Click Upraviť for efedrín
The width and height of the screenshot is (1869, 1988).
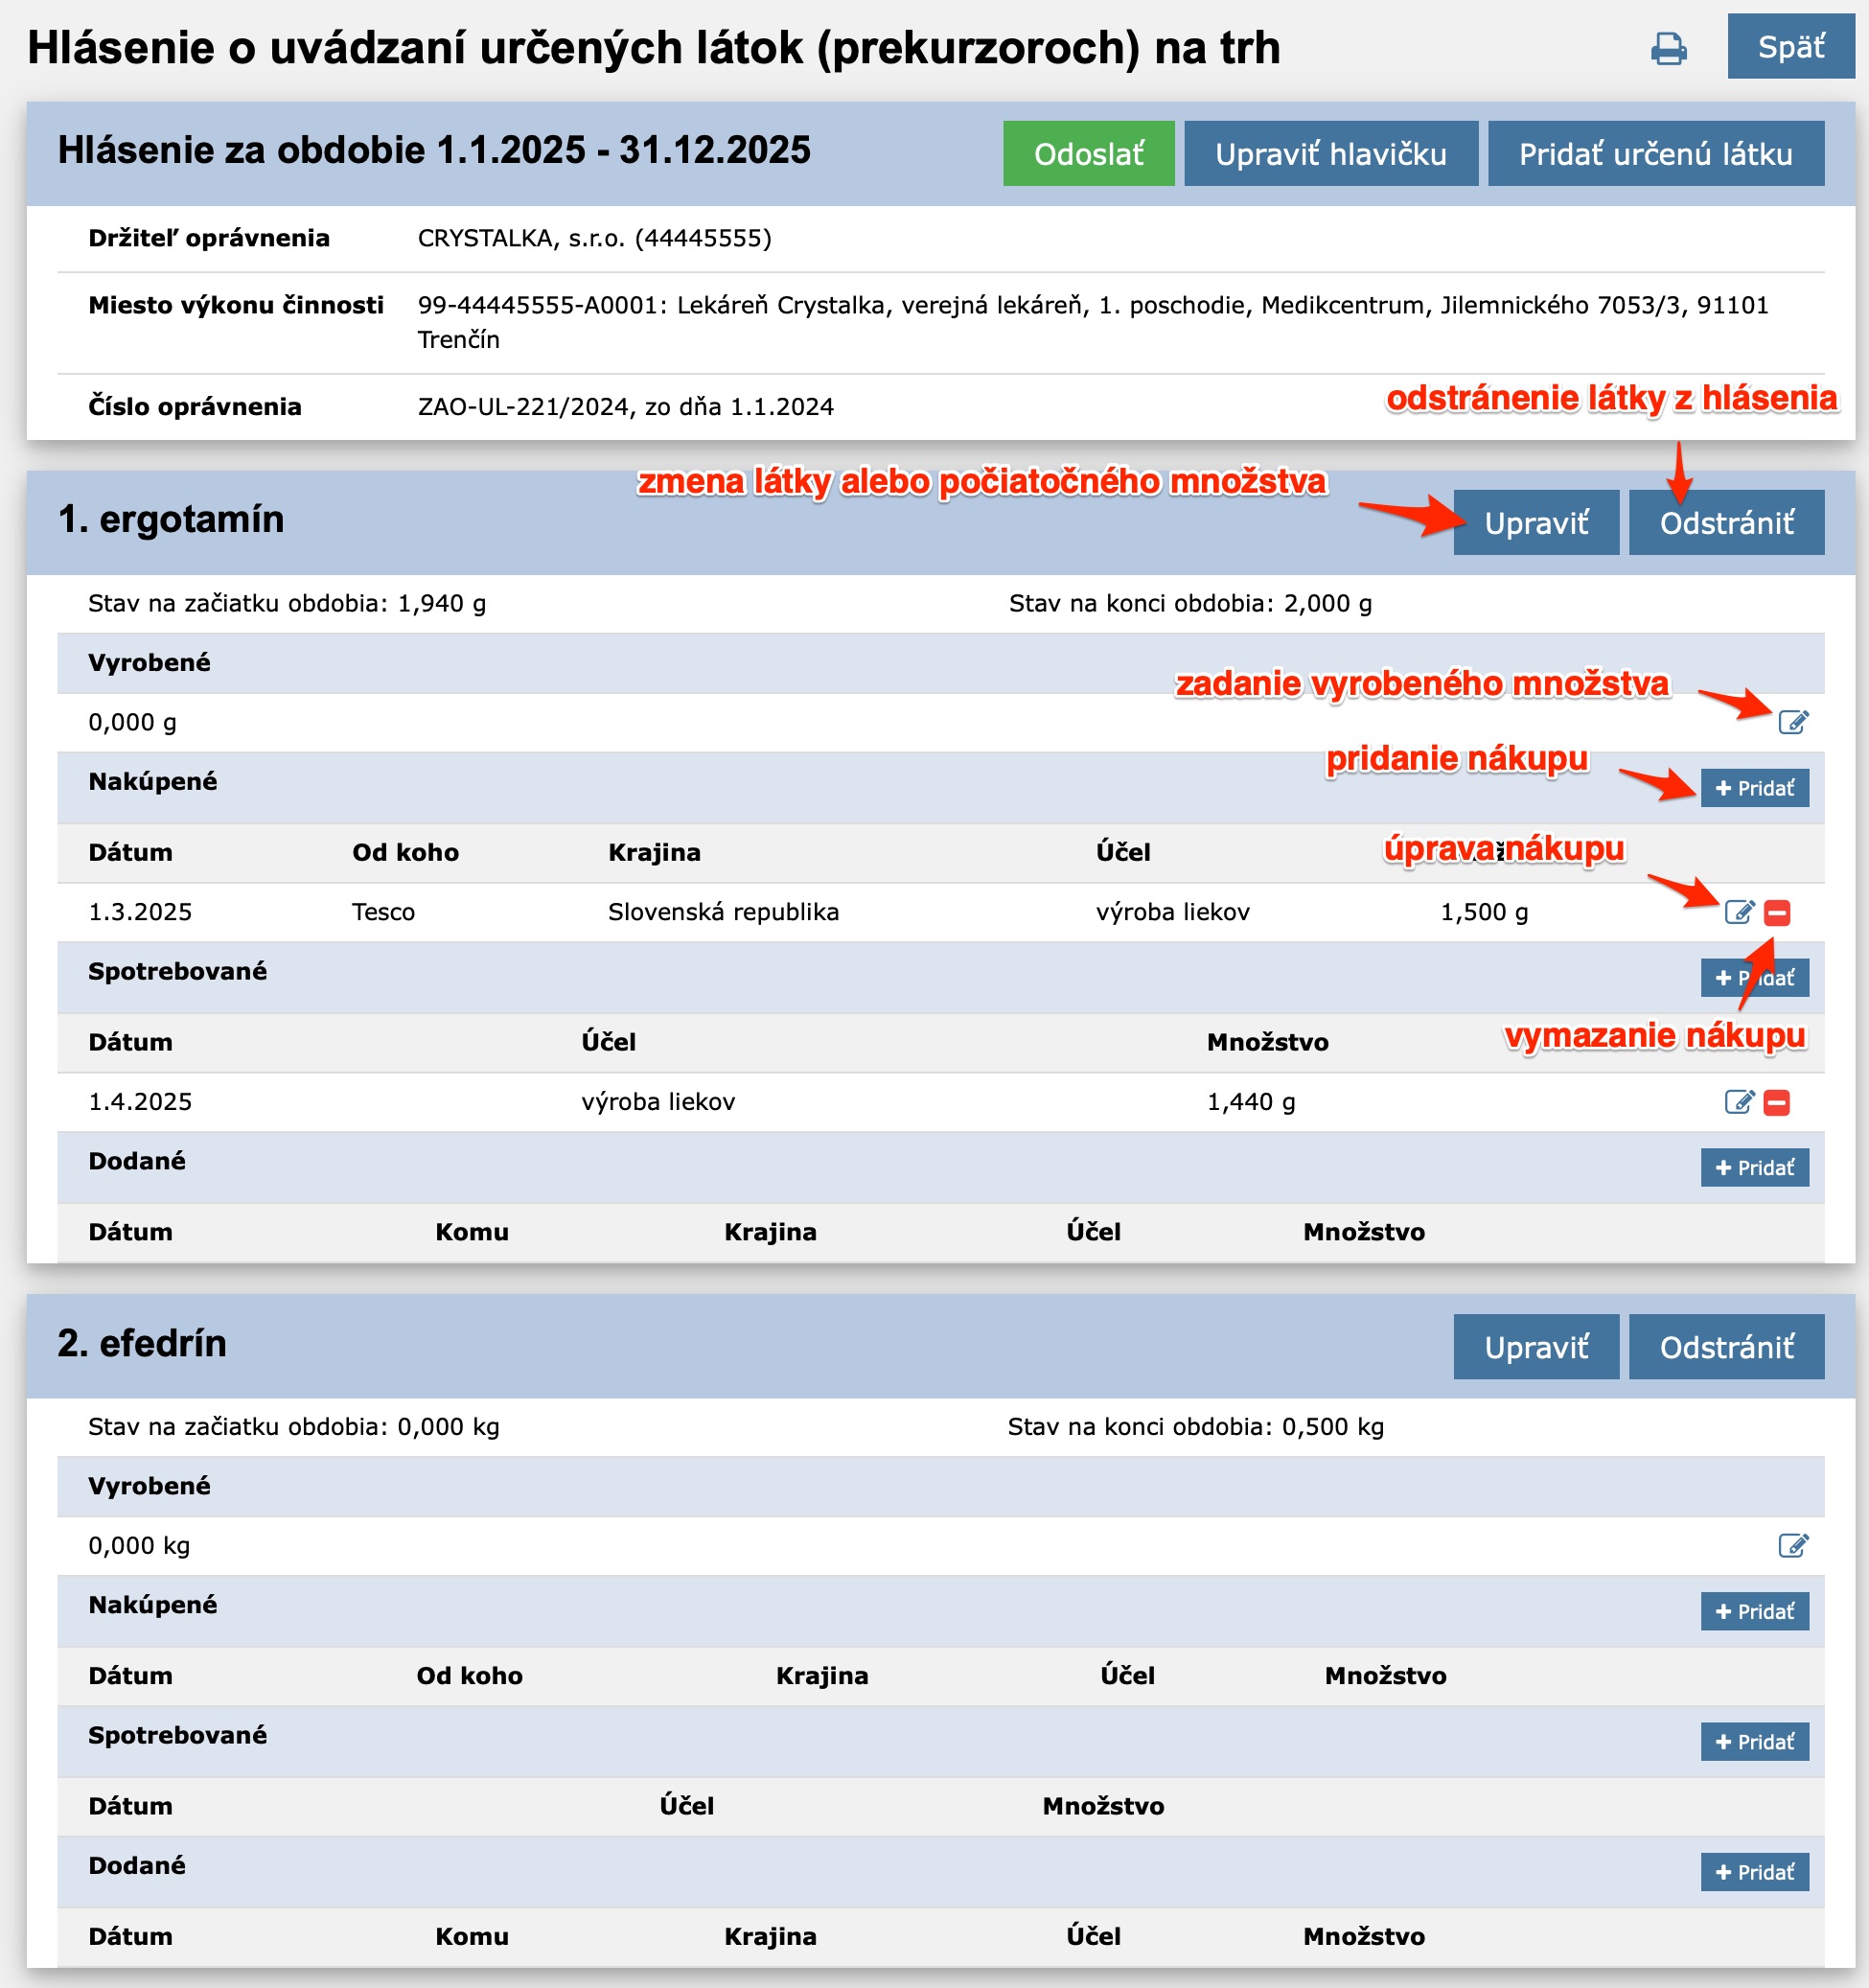1535,1347
